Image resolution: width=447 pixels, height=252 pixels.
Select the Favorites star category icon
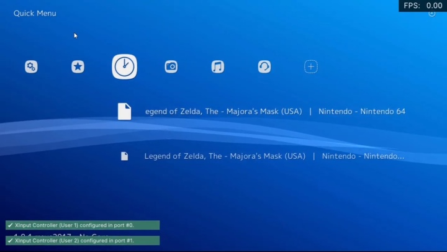coord(78,67)
